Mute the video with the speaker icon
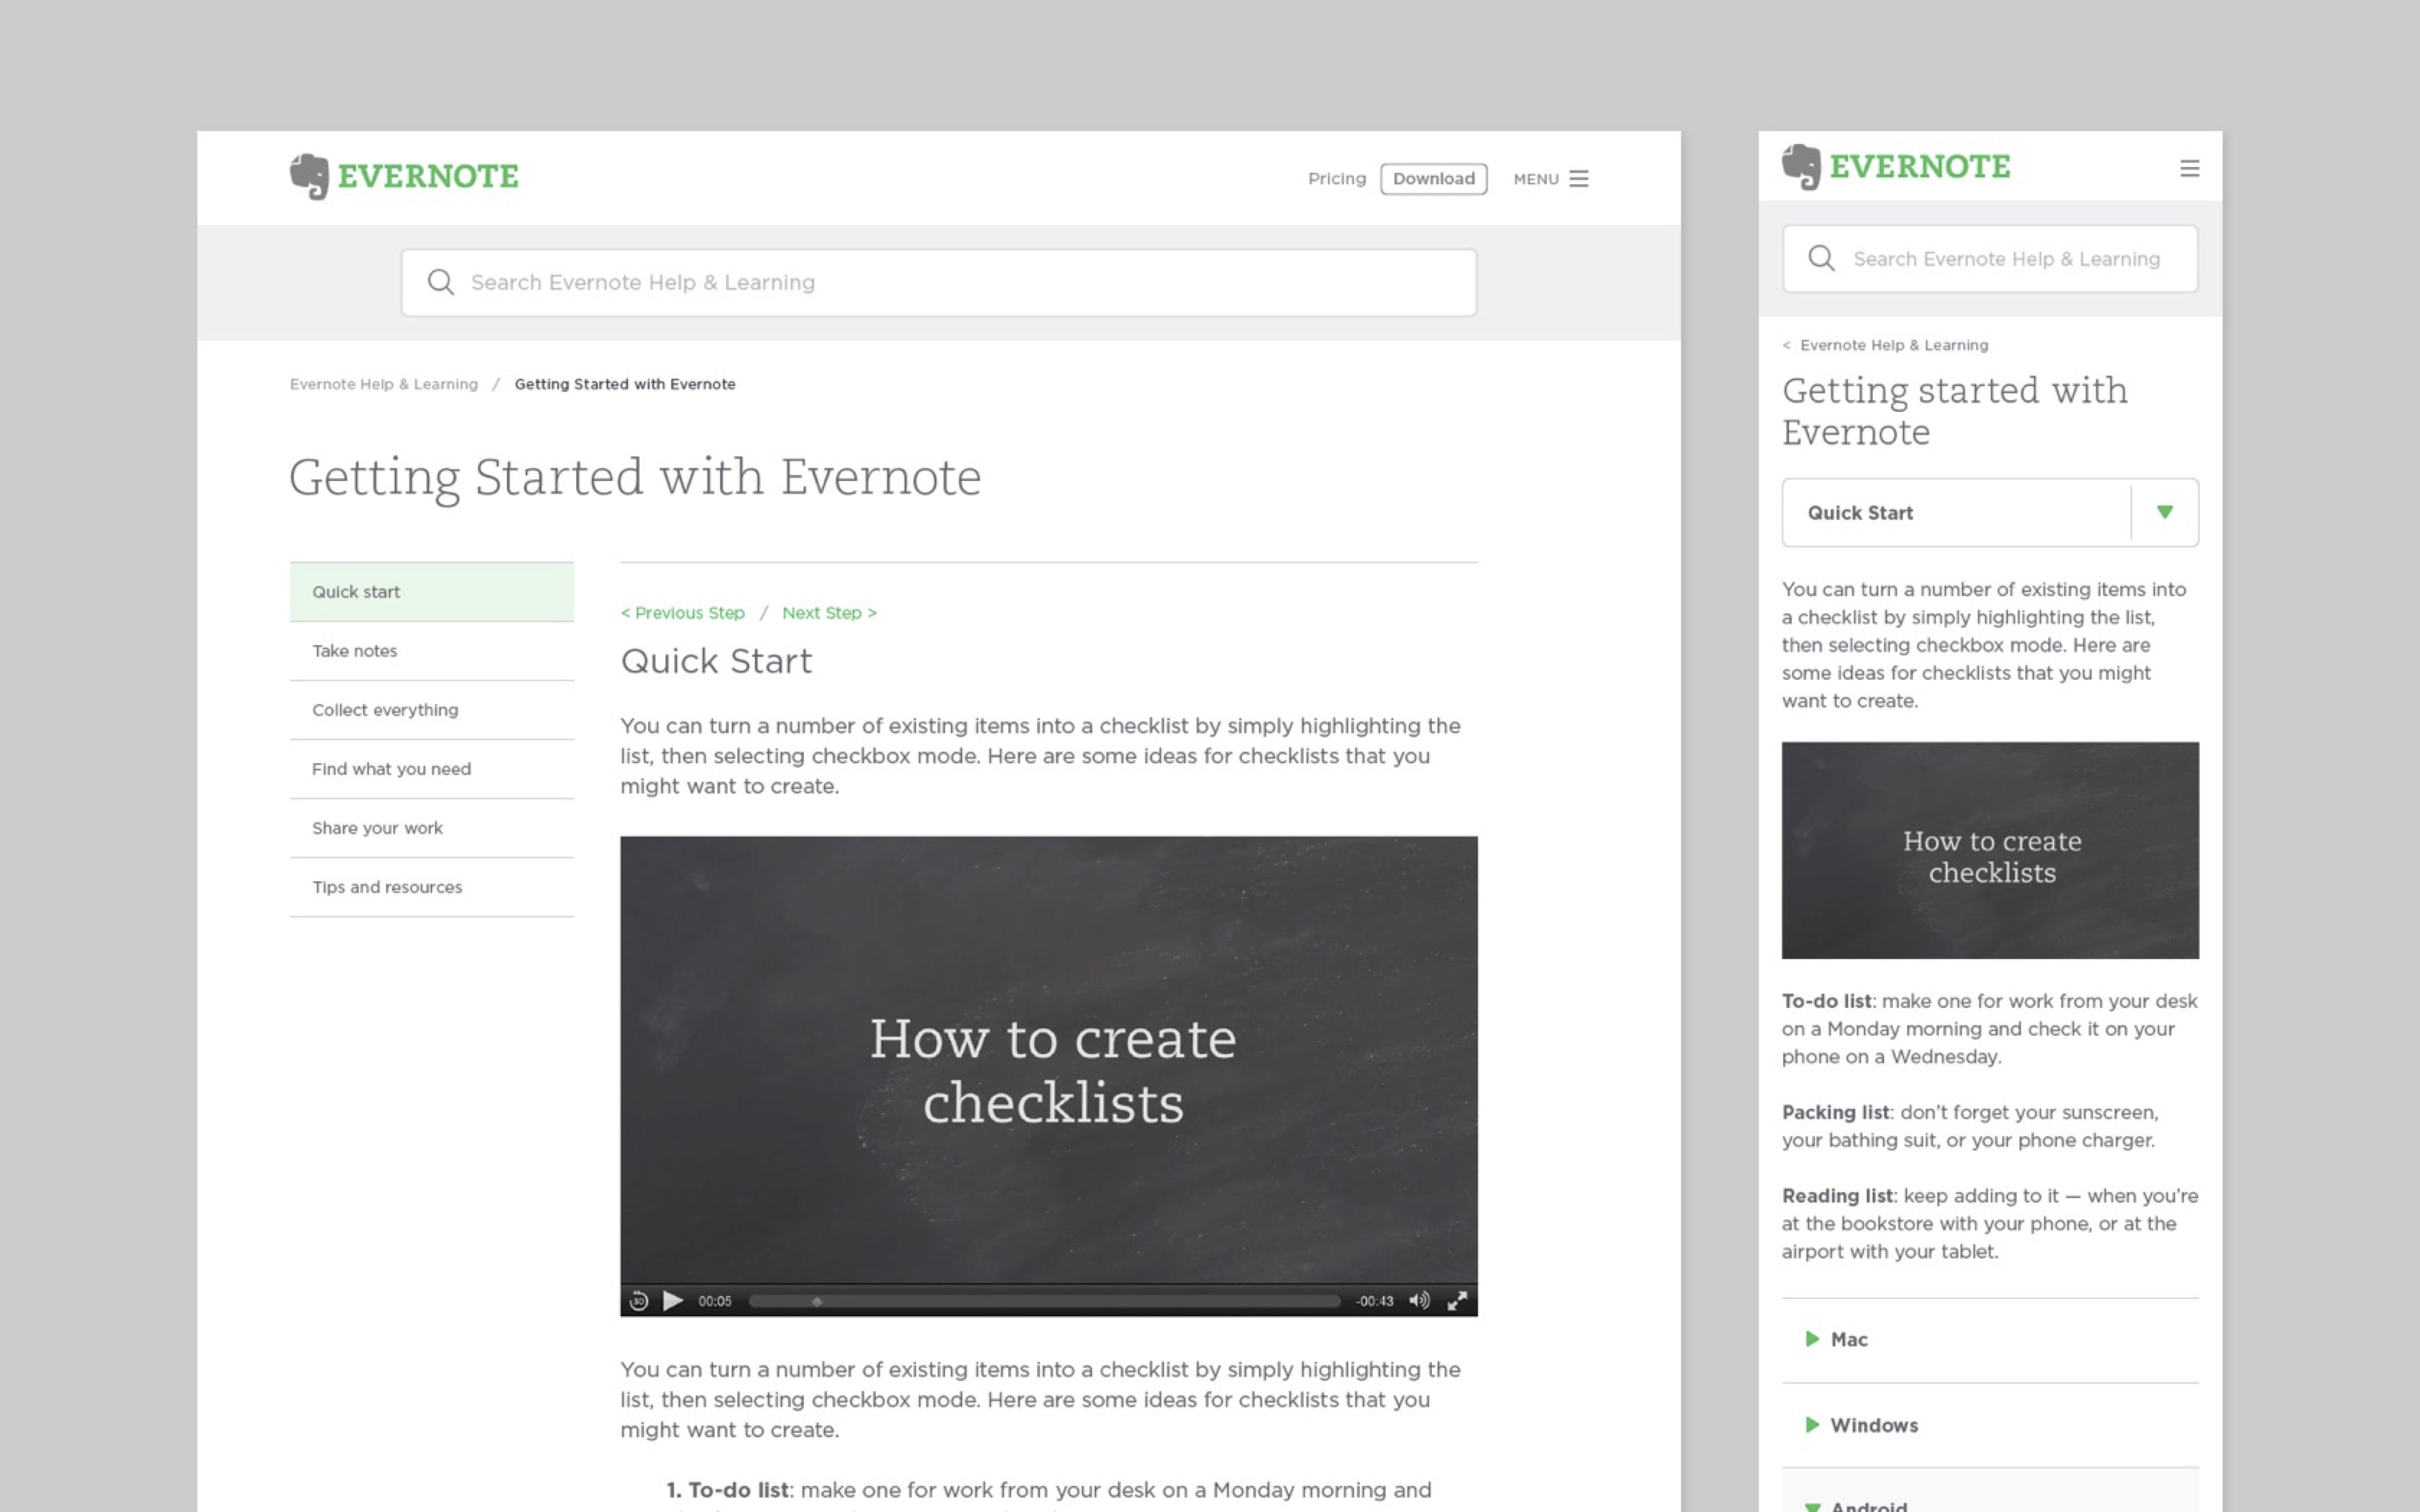The image size is (2420, 1512). (1419, 1300)
